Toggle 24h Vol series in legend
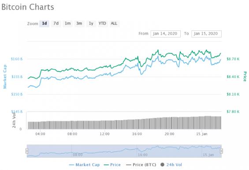Image resolution: width=249 pixels, height=170 pixels. (x=171, y=165)
